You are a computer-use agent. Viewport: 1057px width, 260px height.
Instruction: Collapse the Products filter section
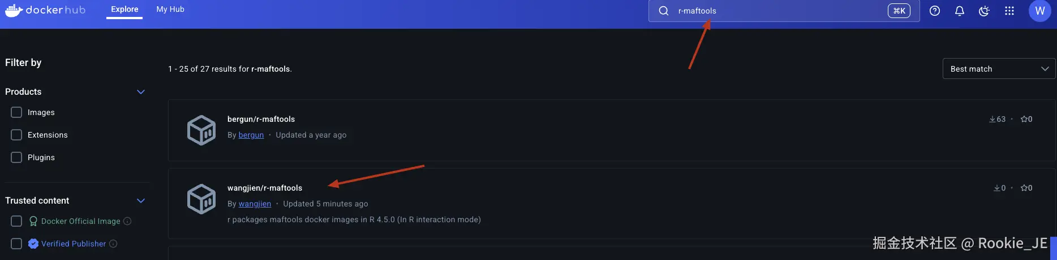(141, 92)
